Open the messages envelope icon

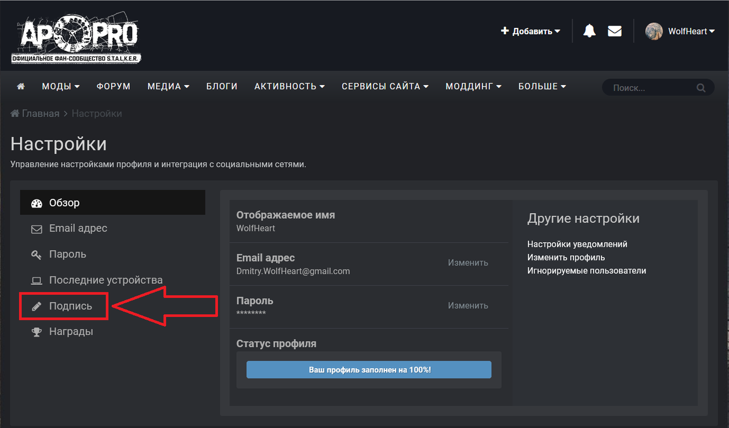[x=615, y=31]
